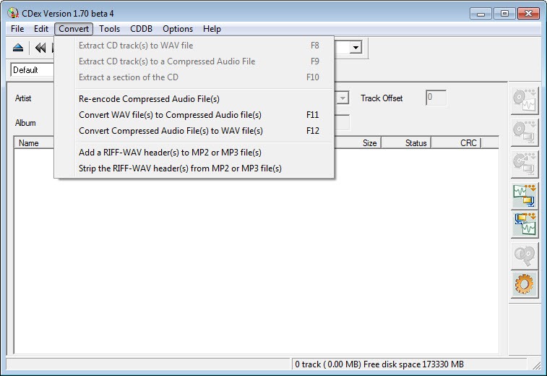Minimize the CDex window

pyautogui.click(x=481, y=14)
